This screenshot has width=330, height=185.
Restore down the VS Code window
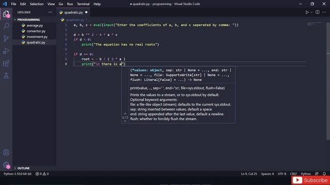coord(312,4)
